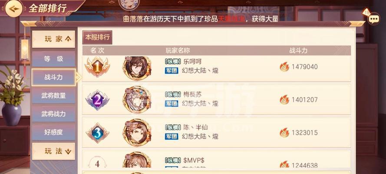This screenshot has height=174, width=386.
Task: Select the 等级 ranking tab
Action: (x=53, y=59)
